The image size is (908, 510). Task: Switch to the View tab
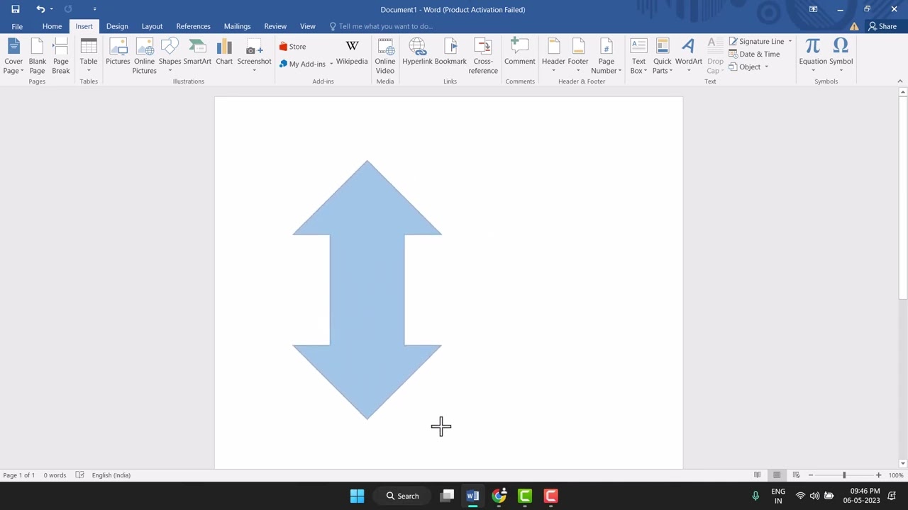pos(307,26)
